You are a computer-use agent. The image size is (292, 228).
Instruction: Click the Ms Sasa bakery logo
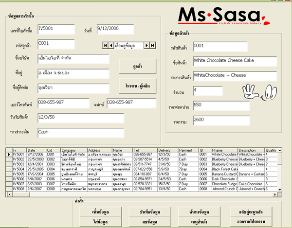tap(224, 16)
